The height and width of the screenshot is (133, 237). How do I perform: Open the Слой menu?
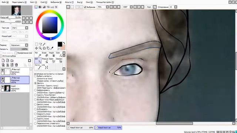[44, 2]
